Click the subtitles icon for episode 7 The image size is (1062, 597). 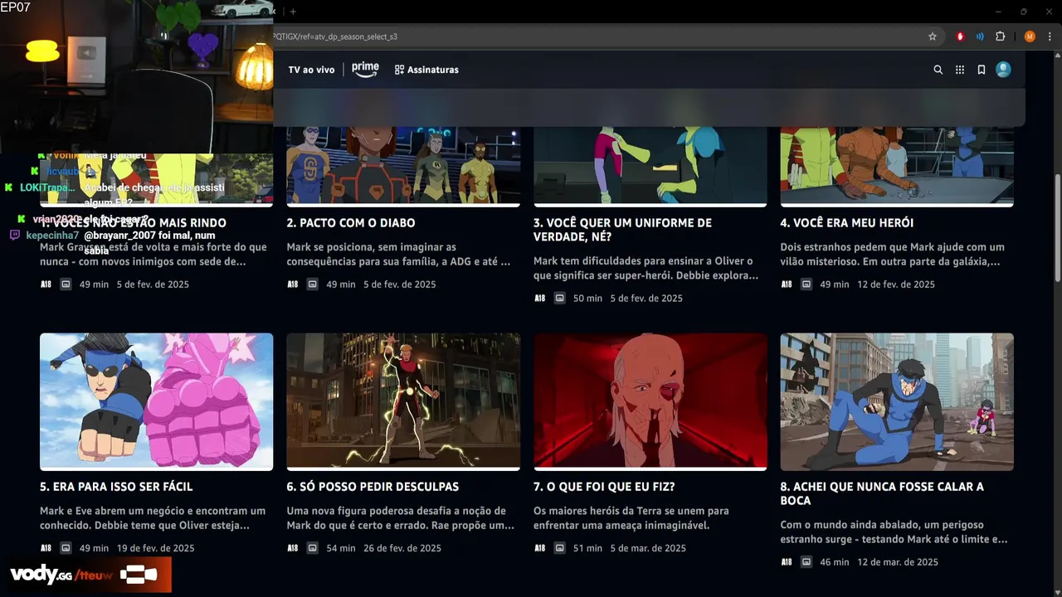[560, 548]
